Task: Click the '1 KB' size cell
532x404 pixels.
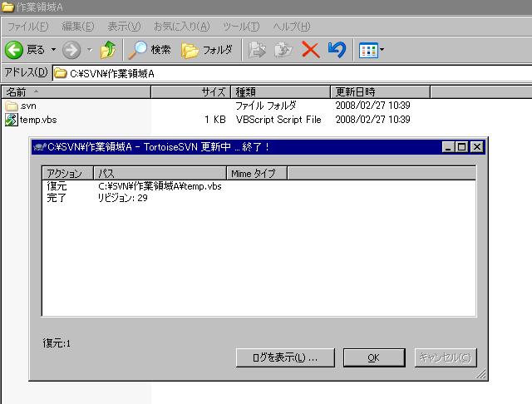Action: point(215,120)
